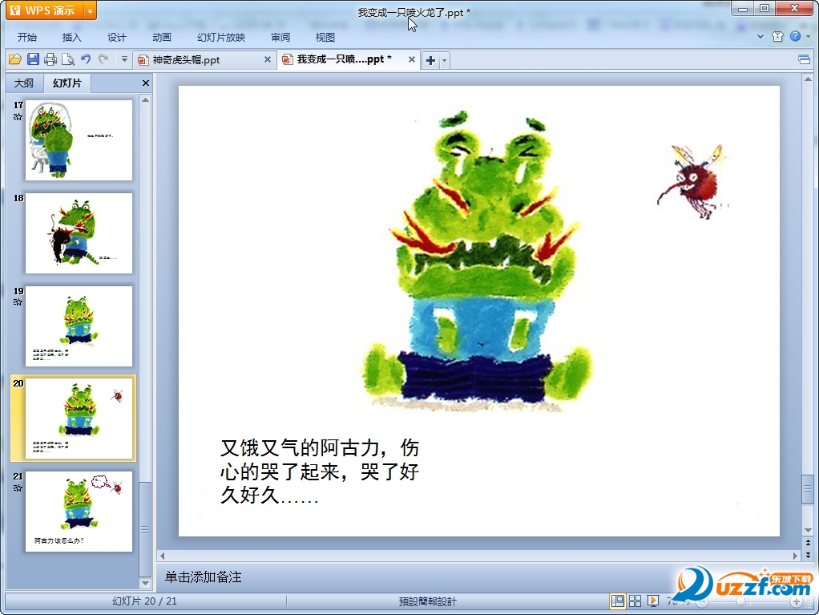Open the 视图 ribbon tab

point(325,37)
